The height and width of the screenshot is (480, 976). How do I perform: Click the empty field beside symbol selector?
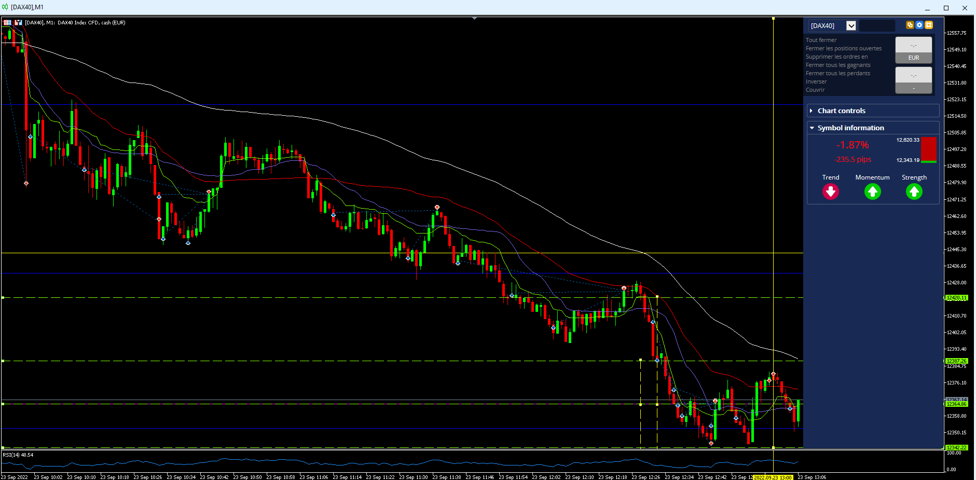877,25
